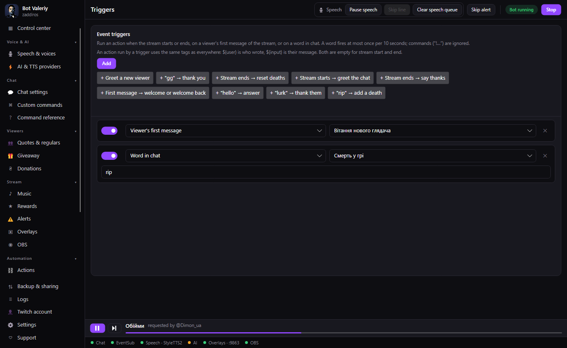Delete the Viewer's first message trigger
The image size is (567, 348).
(545, 131)
